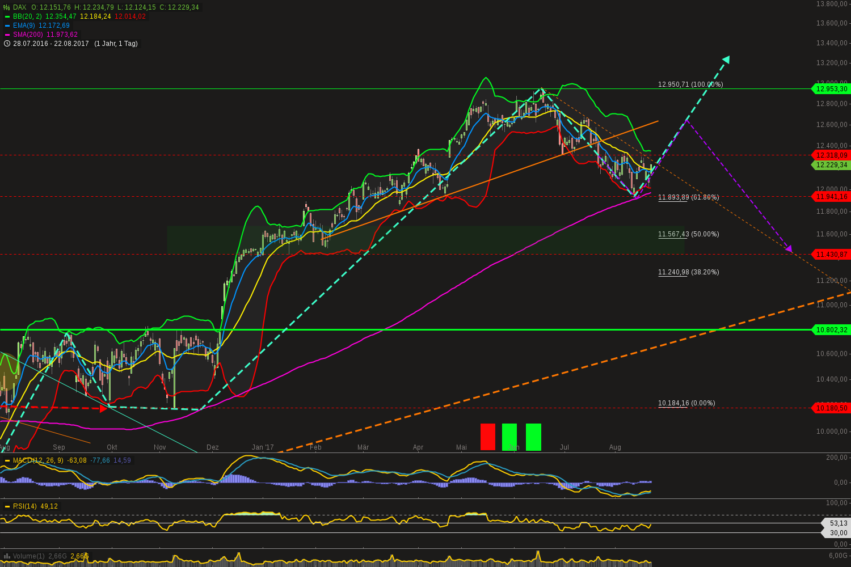This screenshot has width=851, height=567.
Task: Click the 11.000,00 price axis label
Action: (x=832, y=305)
